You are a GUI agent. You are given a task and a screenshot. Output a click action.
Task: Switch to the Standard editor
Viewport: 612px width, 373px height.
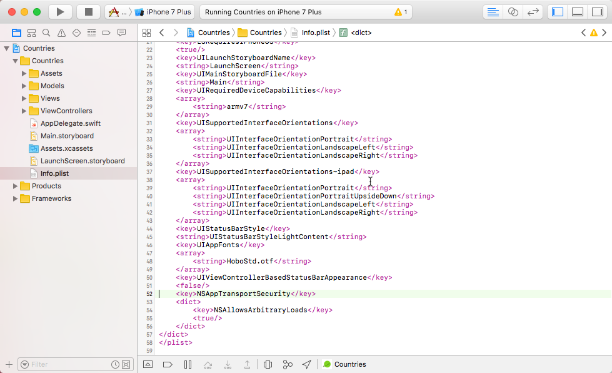pos(493,12)
